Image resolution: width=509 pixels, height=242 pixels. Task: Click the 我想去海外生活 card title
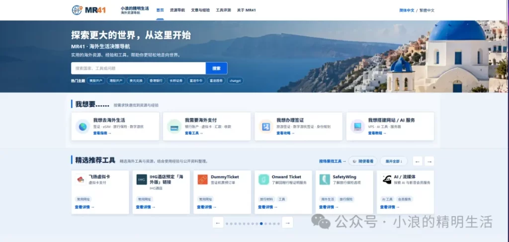109,120
